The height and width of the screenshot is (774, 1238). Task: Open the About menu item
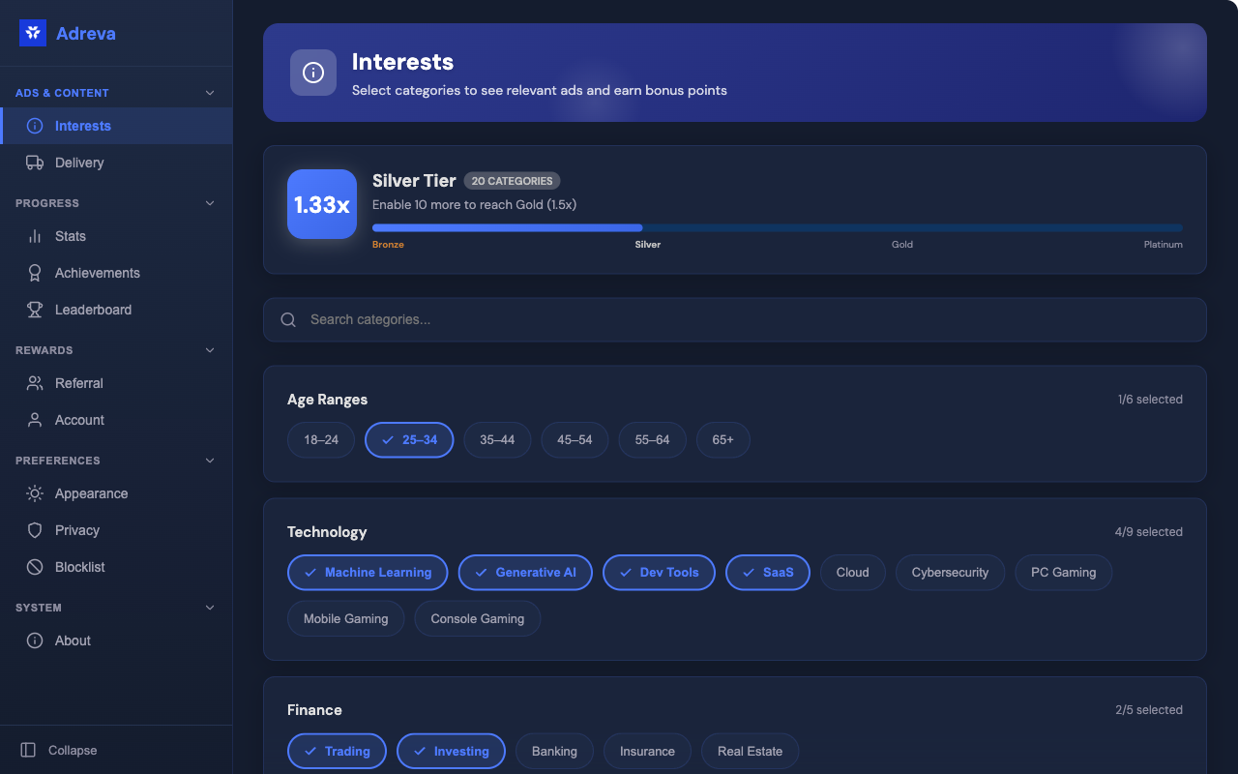point(73,640)
